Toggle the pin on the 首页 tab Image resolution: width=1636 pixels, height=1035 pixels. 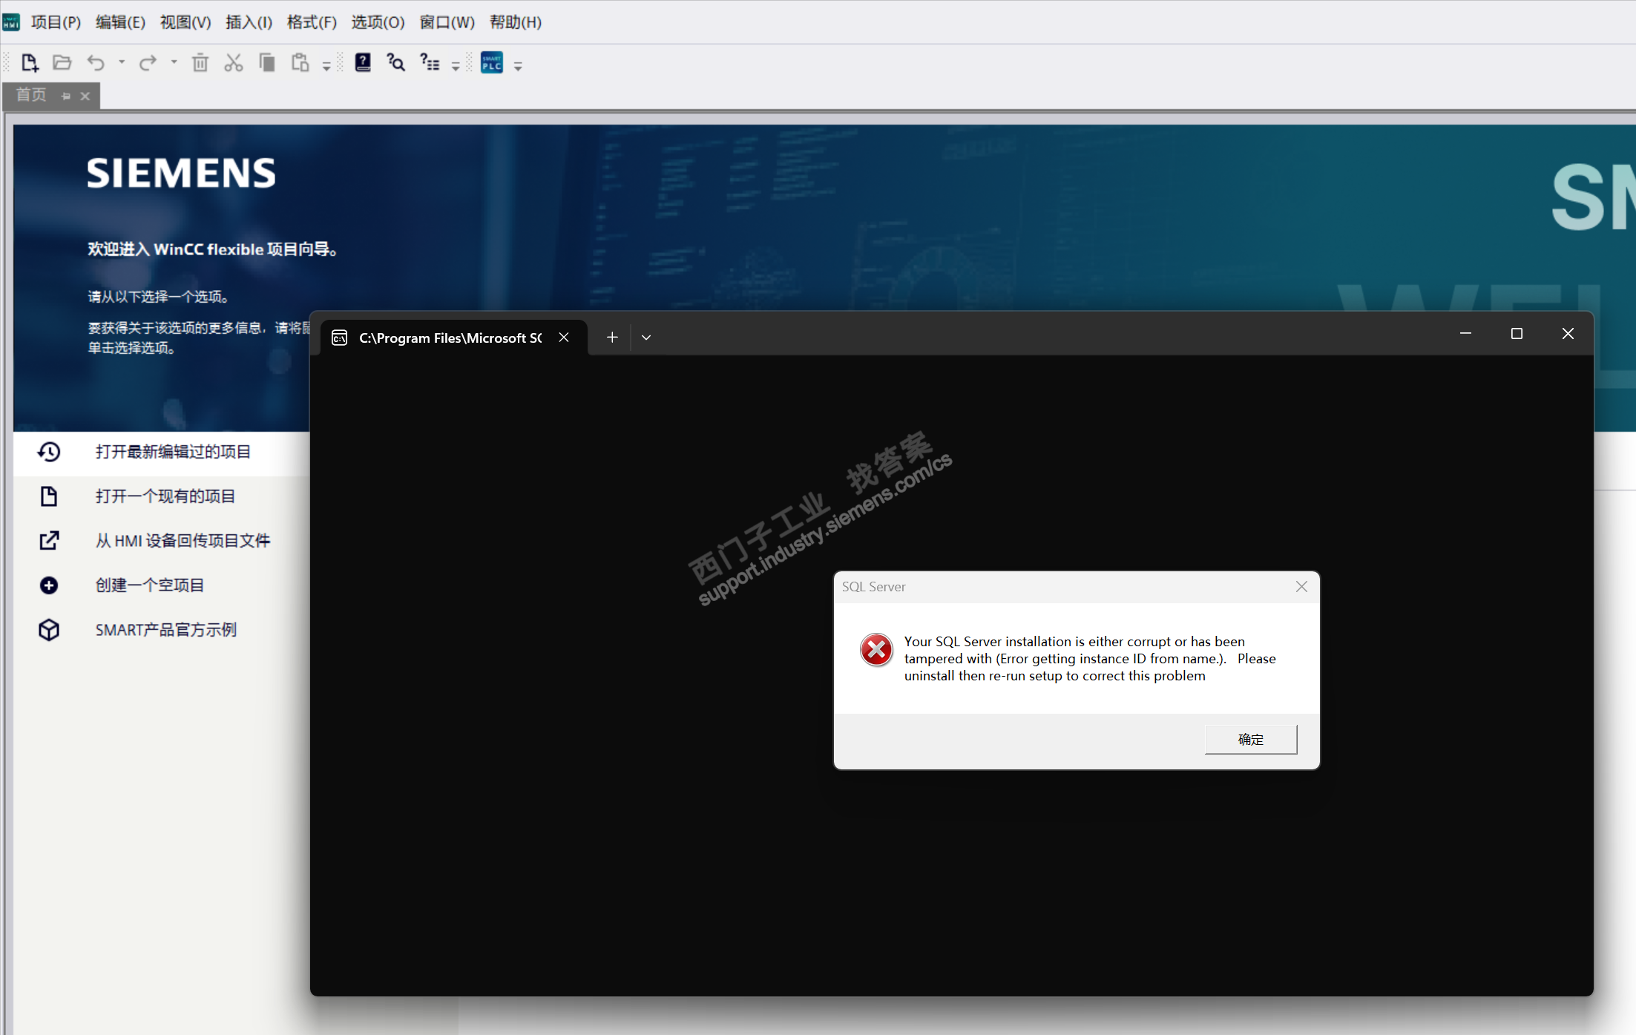click(66, 96)
